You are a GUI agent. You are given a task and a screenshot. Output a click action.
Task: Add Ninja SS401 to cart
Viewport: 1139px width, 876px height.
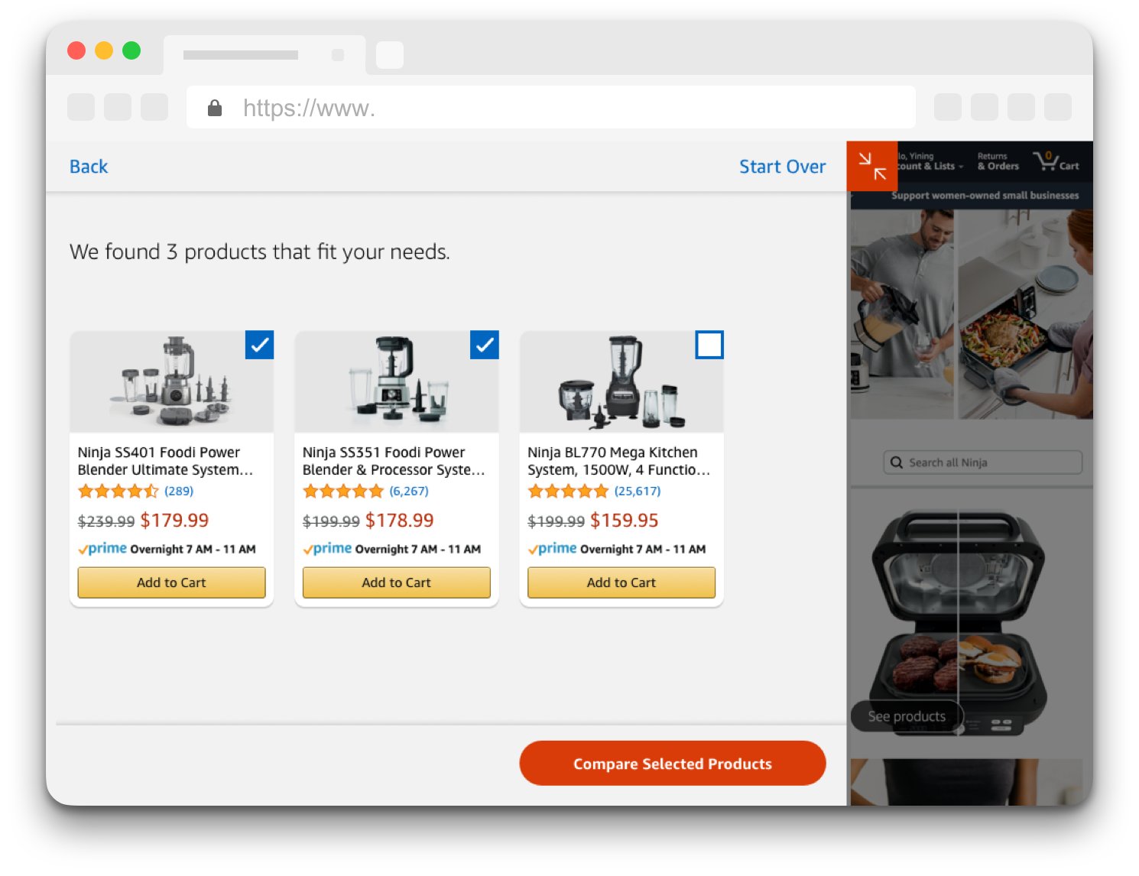click(x=171, y=582)
